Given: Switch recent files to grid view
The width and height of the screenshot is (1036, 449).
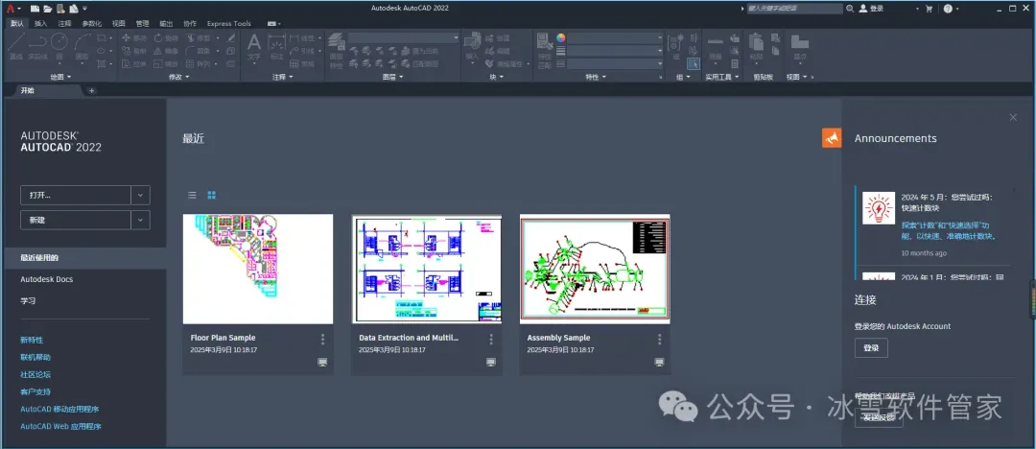Looking at the screenshot, I should (211, 195).
